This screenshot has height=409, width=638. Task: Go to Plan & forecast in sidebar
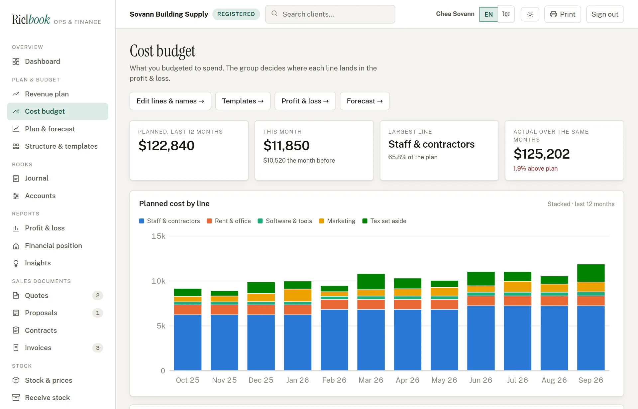57,129
